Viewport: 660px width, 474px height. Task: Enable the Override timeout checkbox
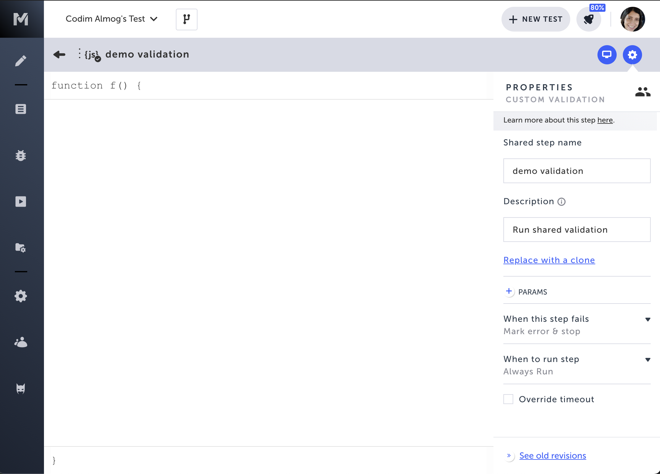(x=508, y=399)
